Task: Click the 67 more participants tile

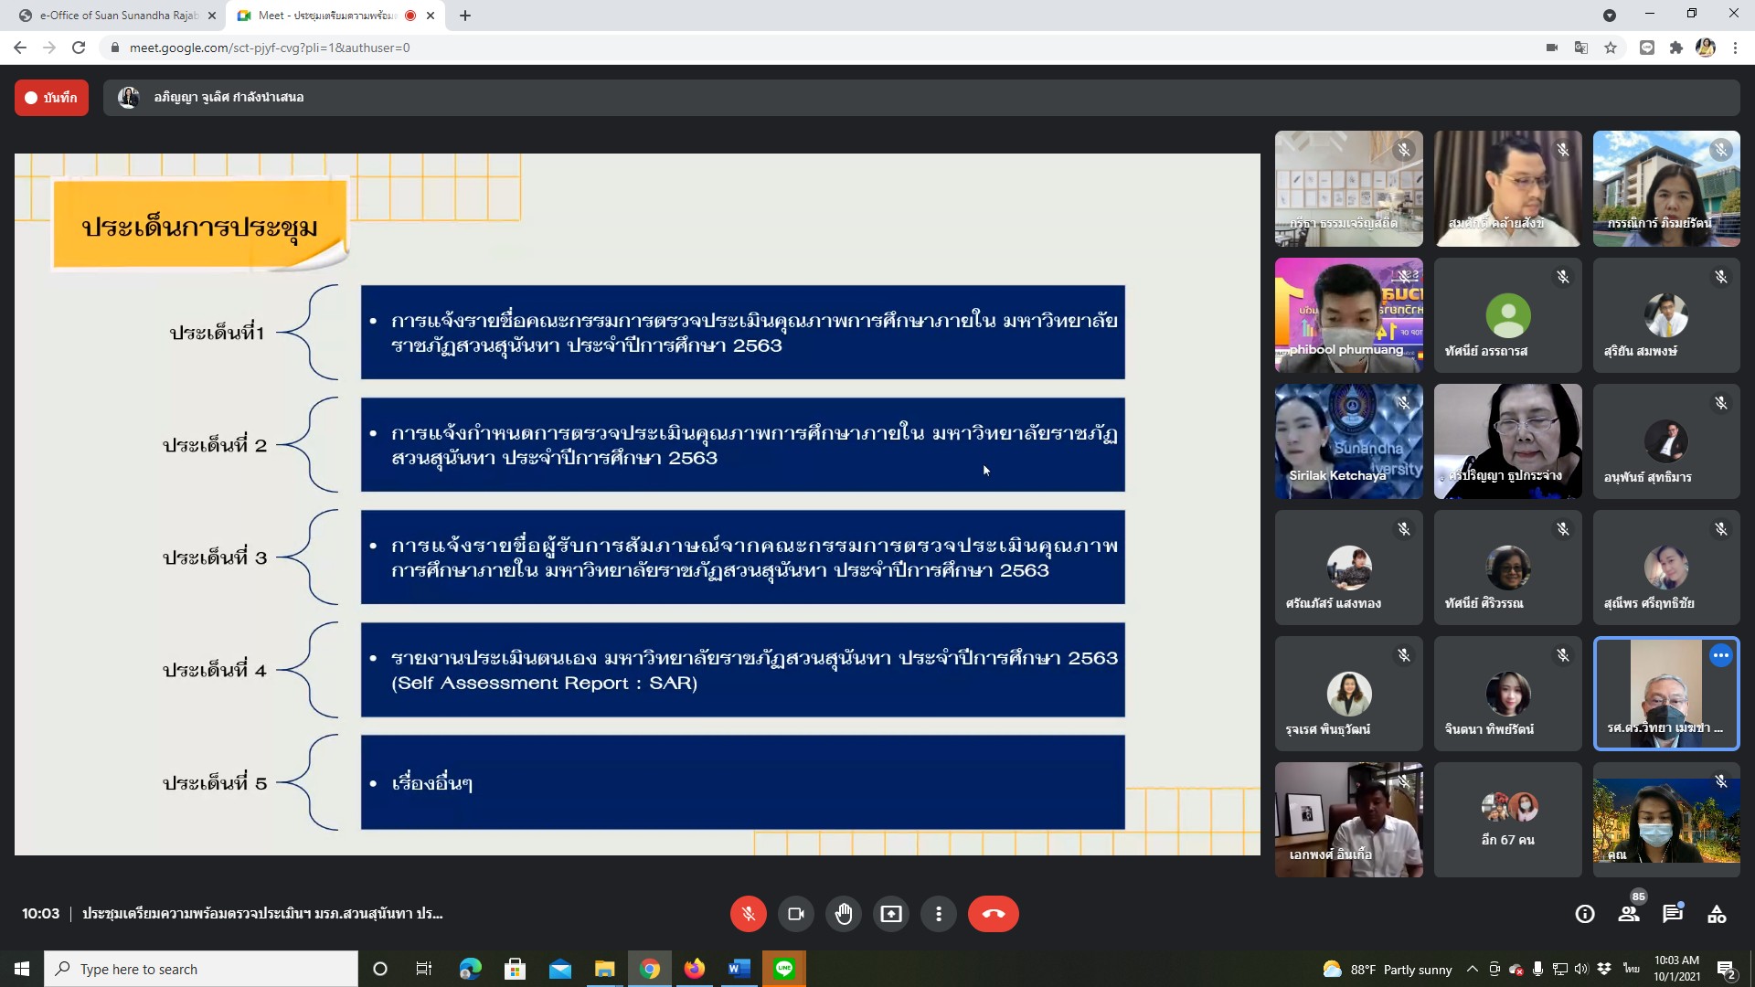Action: tap(1507, 820)
